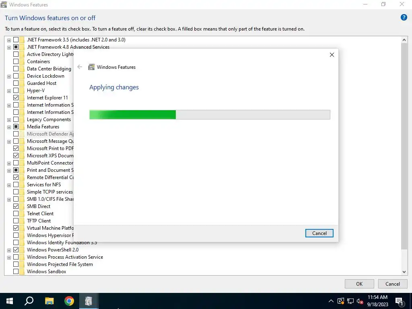Expand Windows Process Activation Service node

pyautogui.click(x=9, y=257)
